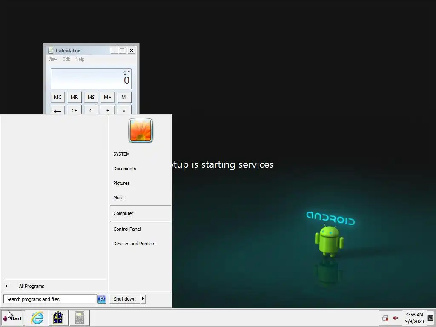Open Documents from the Start menu
Image resolution: width=436 pixels, height=327 pixels.
tap(125, 169)
